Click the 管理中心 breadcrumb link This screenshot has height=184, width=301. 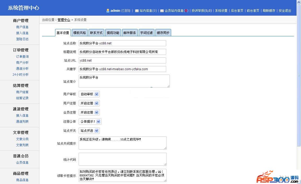click(x=64, y=20)
